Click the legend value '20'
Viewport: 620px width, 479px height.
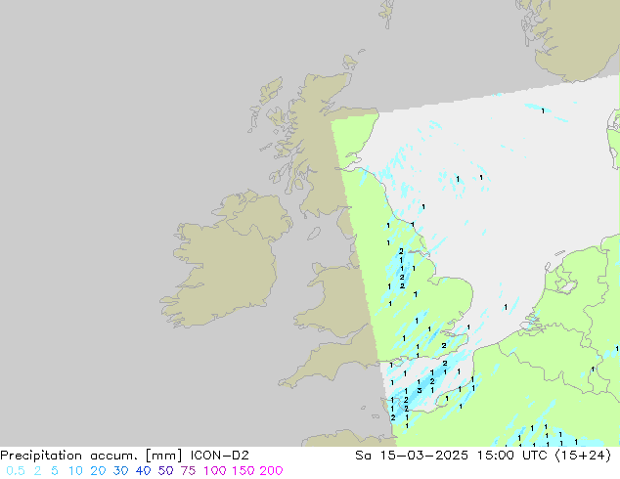click(x=98, y=471)
